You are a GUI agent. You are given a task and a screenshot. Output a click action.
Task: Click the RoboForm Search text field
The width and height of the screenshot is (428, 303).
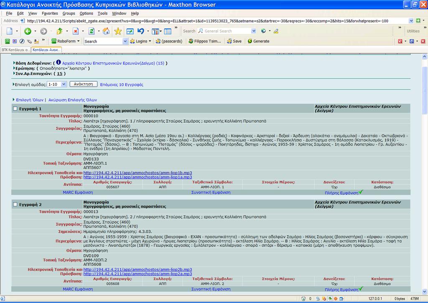[x=103, y=41]
